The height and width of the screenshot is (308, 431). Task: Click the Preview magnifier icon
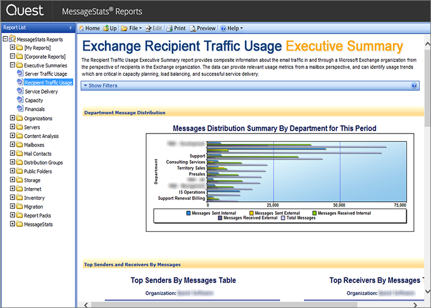[193, 28]
